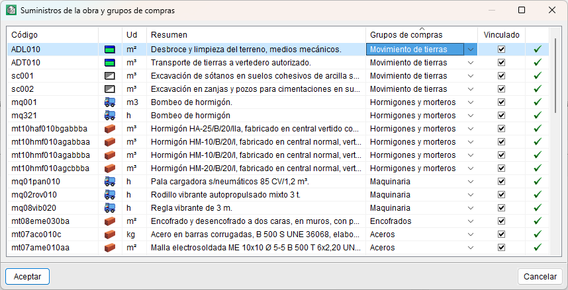Click the blue truck icon for mq001

click(x=110, y=102)
